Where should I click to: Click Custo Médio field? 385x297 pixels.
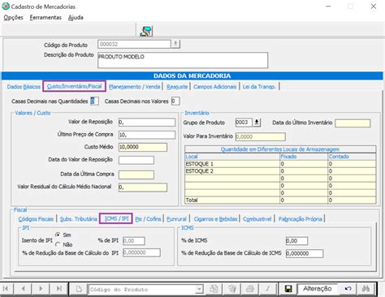pos(143,147)
